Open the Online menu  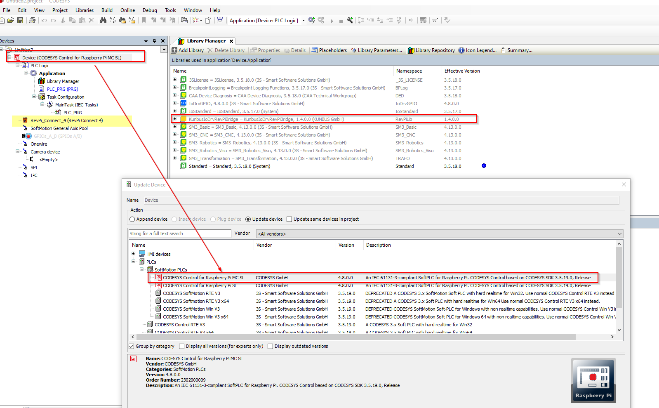[128, 10]
